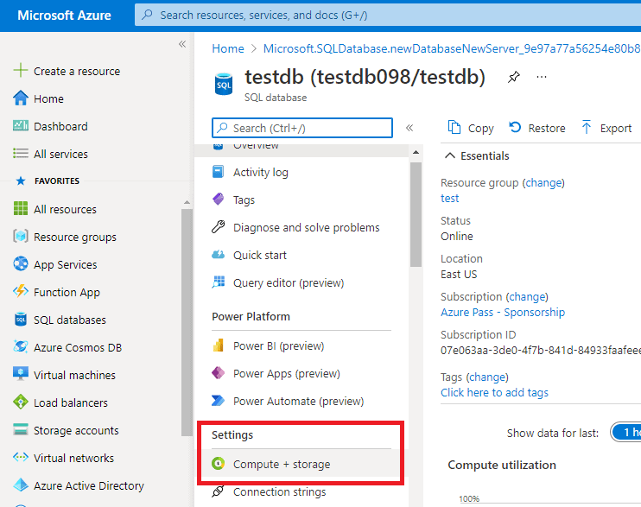Click the Copy toolbar button
The height and width of the screenshot is (507, 641).
(x=471, y=128)
